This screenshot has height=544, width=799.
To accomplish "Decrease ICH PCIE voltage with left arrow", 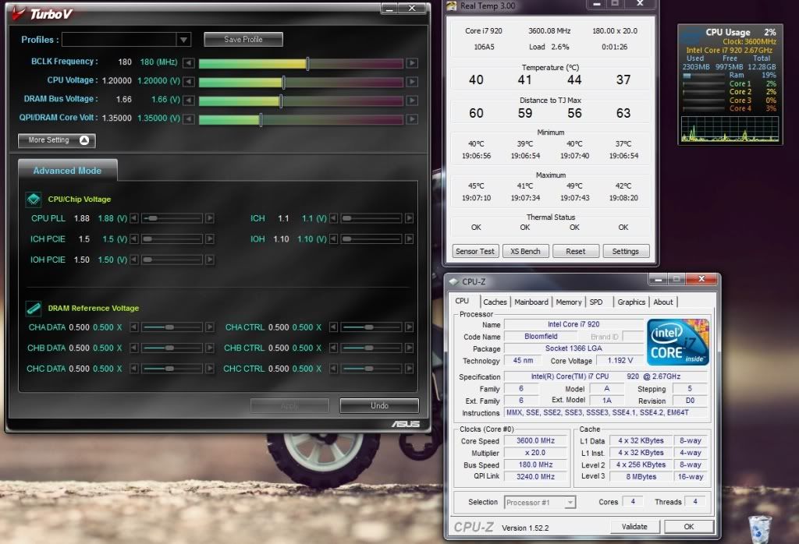I will pyautogui.click(x=134, y=238).
